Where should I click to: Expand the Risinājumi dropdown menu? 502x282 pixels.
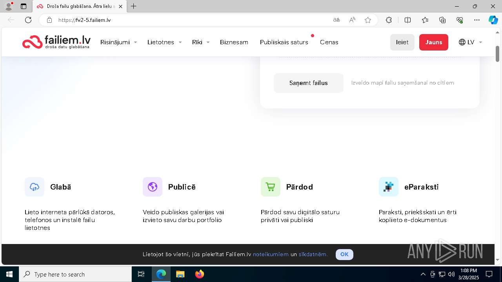(119, 42)
